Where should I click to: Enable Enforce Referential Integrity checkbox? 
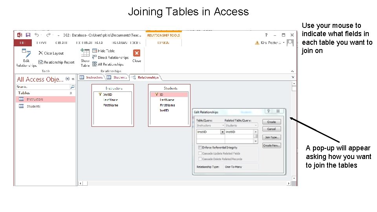tap(200, 147)
